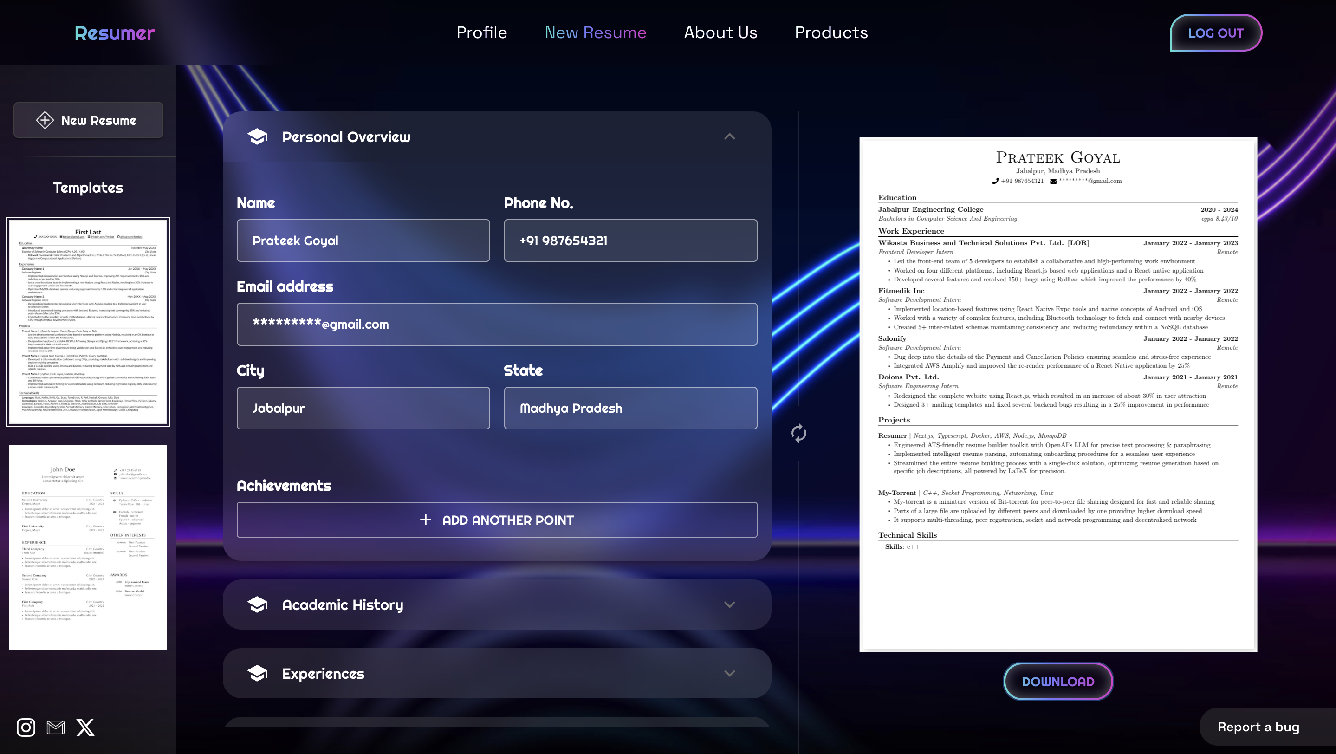Open the email envelope icon link
The height and width of the screenshot is (754, 1336).
[56, 727]
